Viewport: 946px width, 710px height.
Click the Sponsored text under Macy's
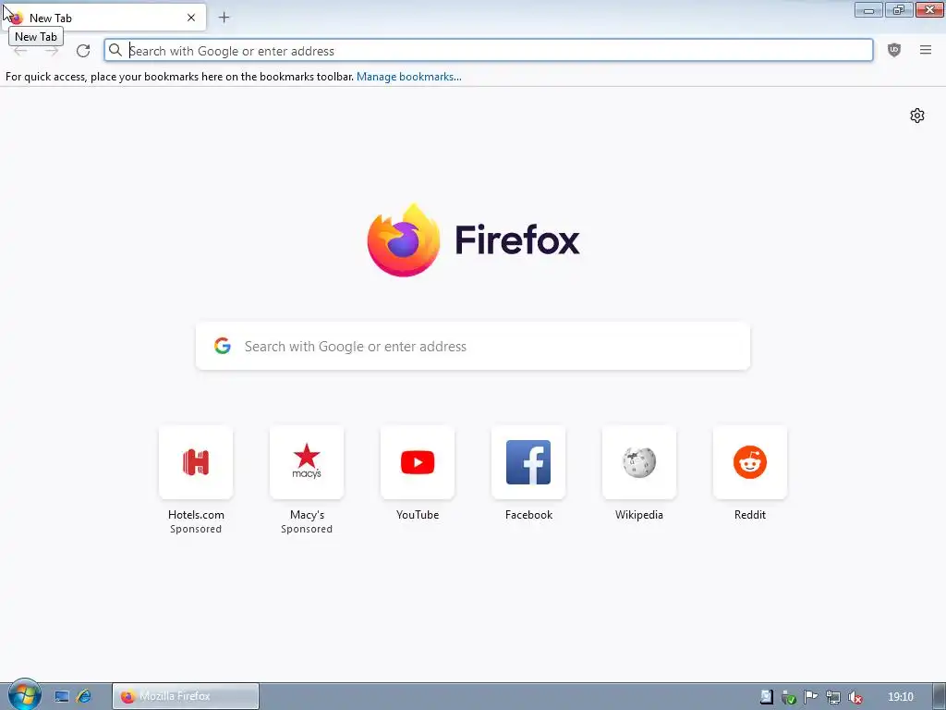307,529
